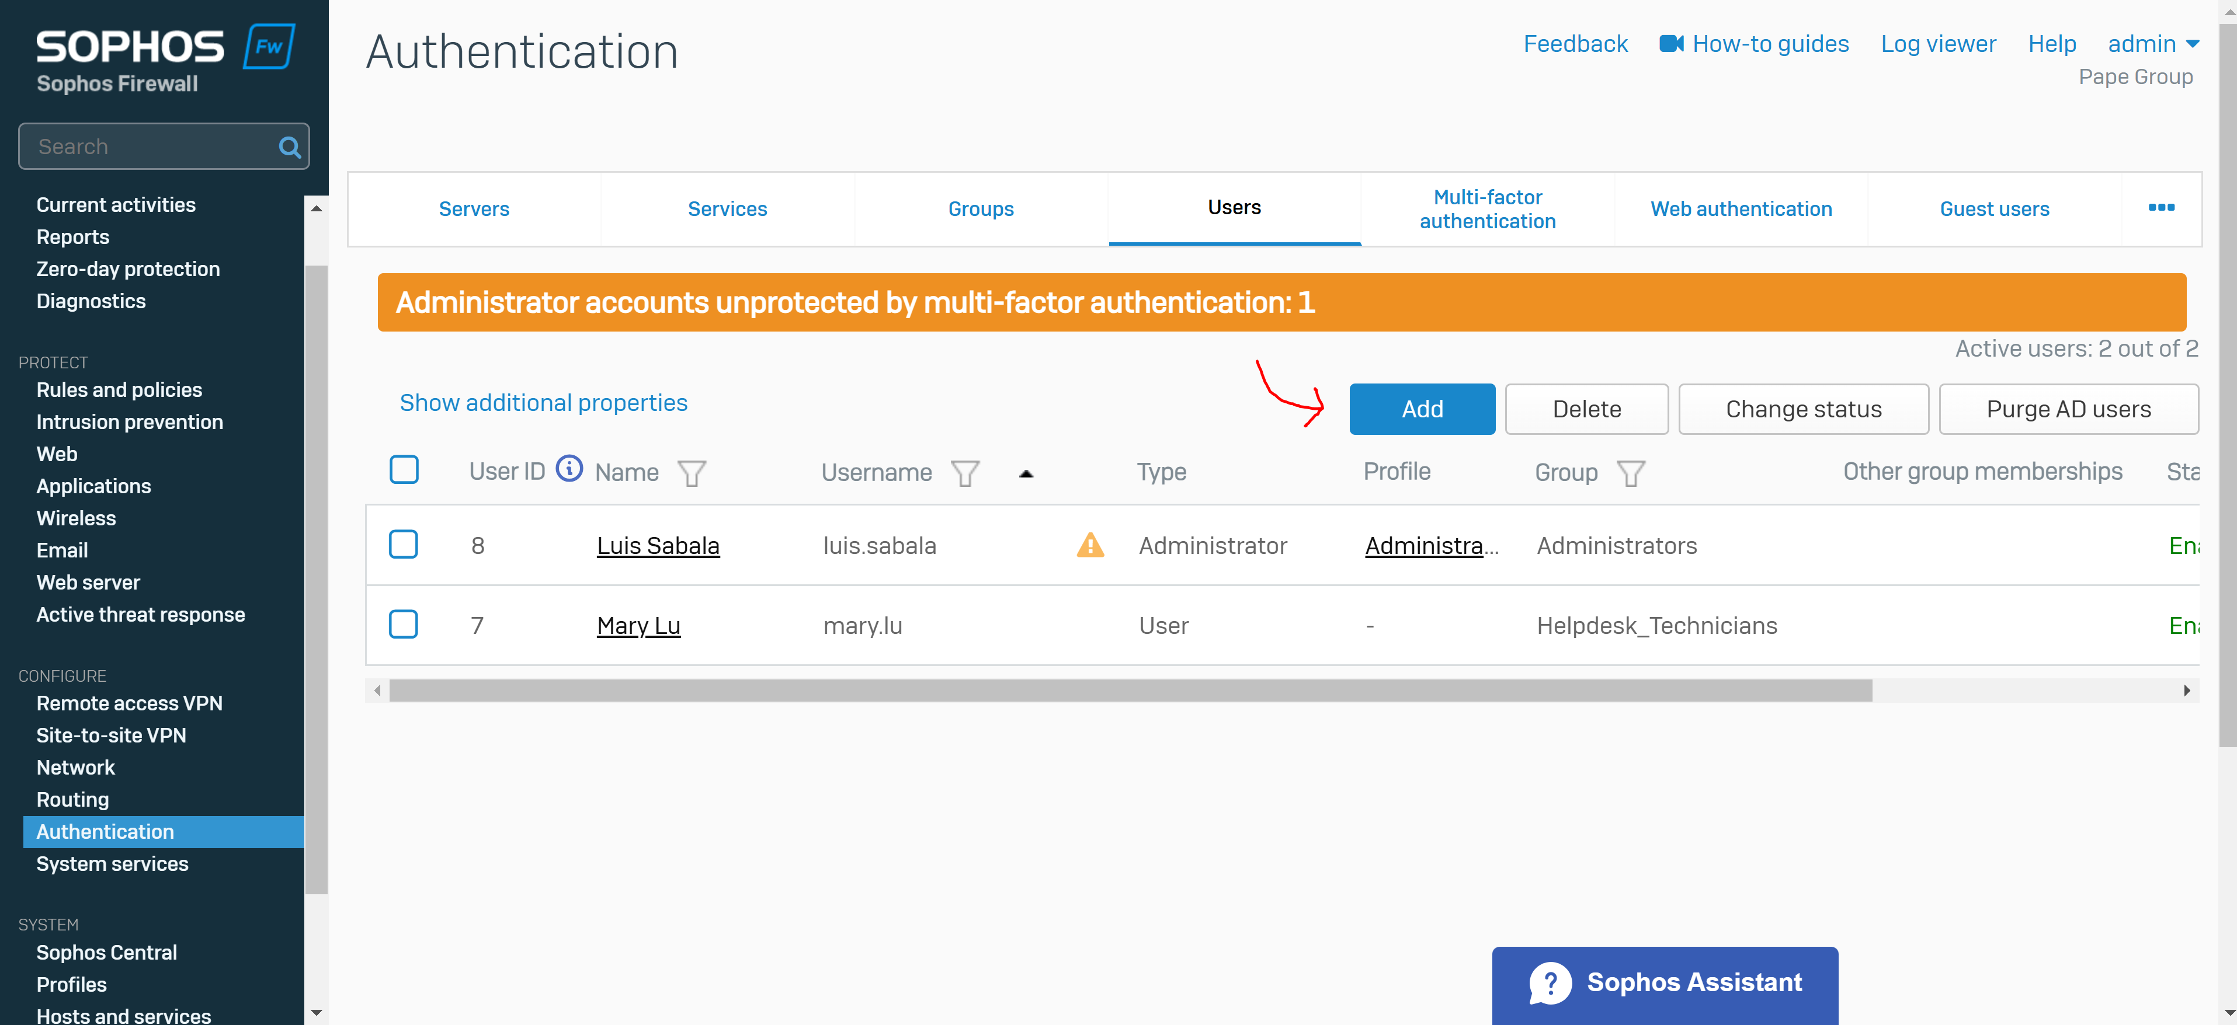Open Reports in sidebar
Screen dimensions: 2237x1025
point(72,237)
